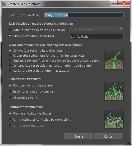Click the single spline preview thumbnail

pyautogui.click(x=114, y=60)
